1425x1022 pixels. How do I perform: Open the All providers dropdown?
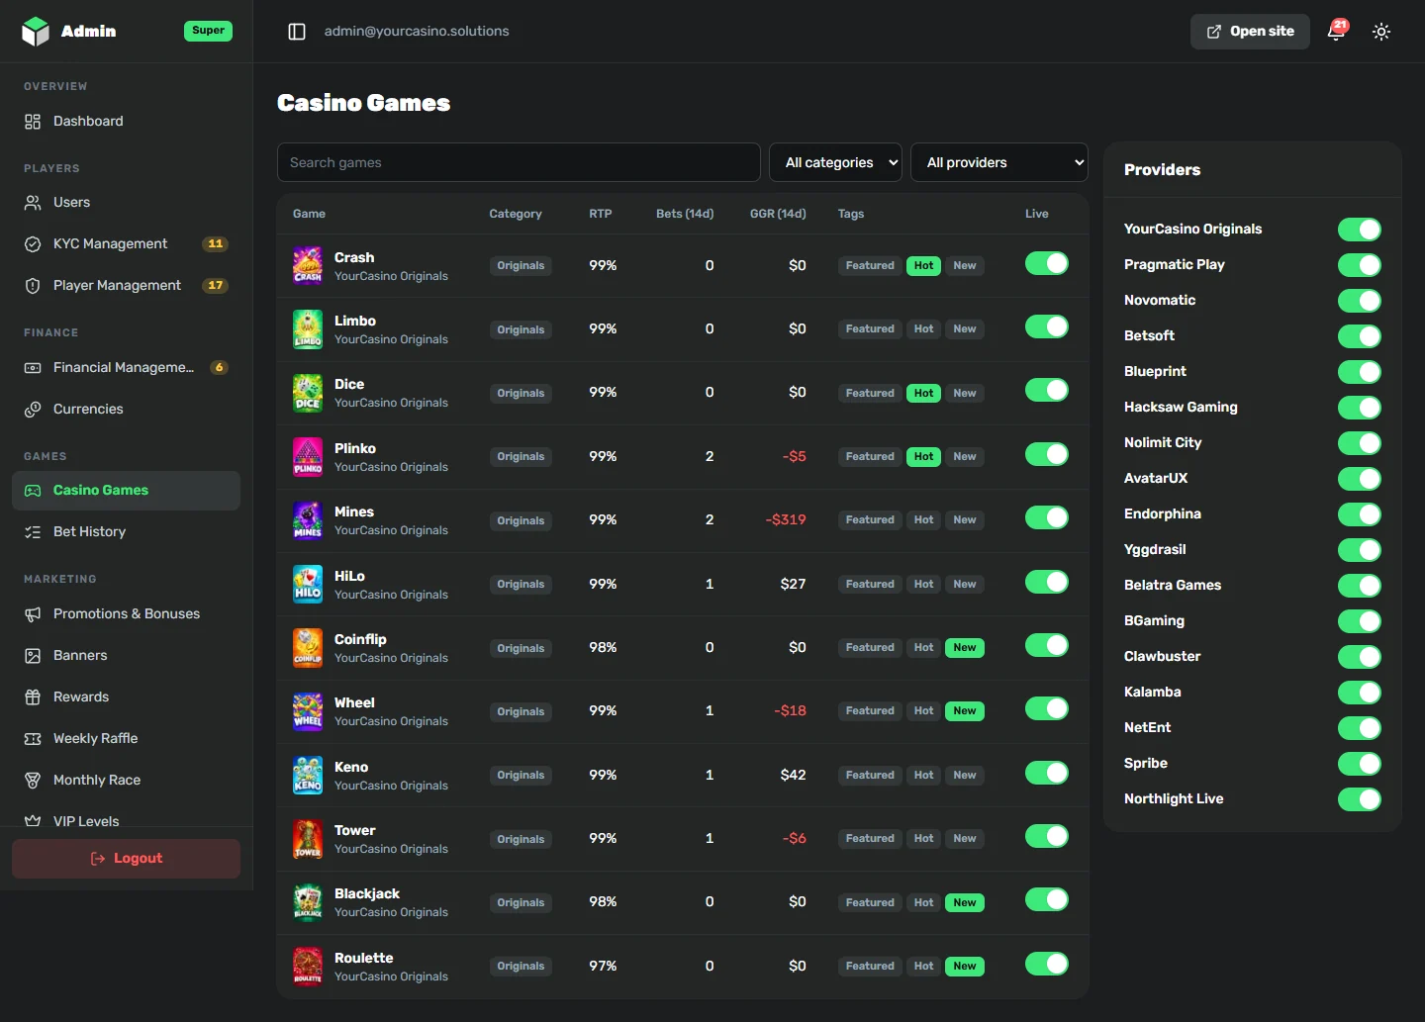point(999,162)
